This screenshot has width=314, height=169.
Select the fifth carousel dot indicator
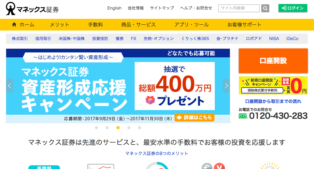coord(140,128)
